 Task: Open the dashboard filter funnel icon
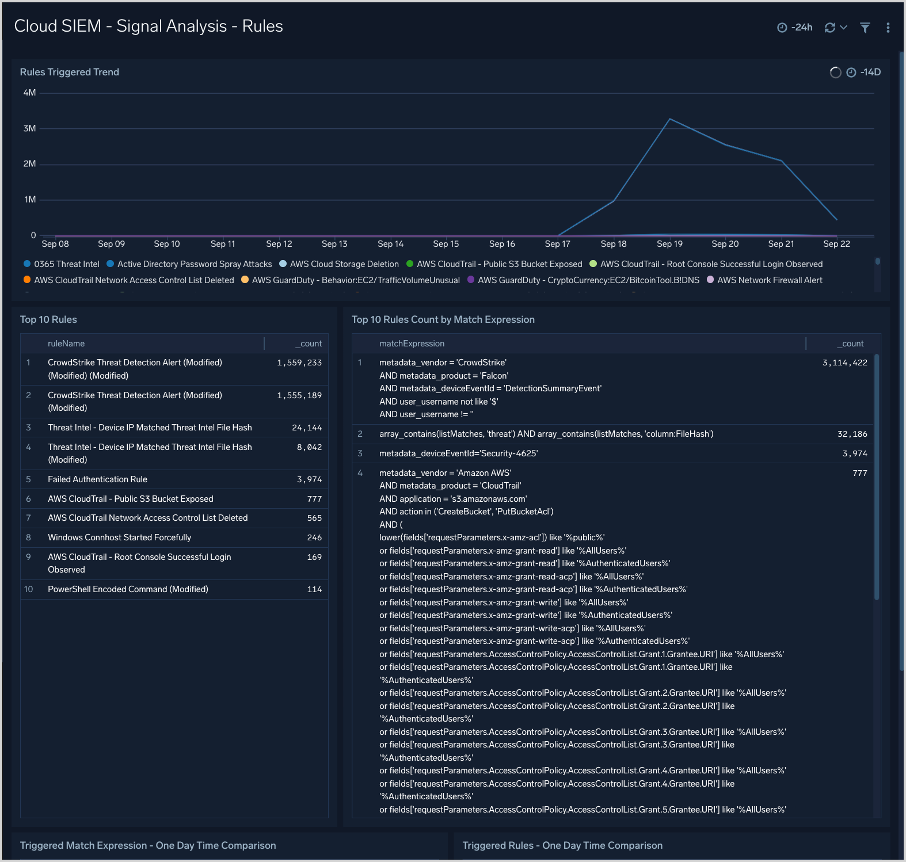[865, 28]
